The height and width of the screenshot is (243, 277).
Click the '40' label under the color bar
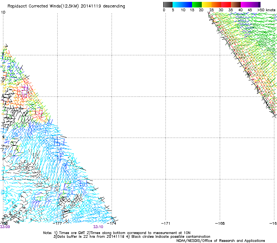click(240, 10)
